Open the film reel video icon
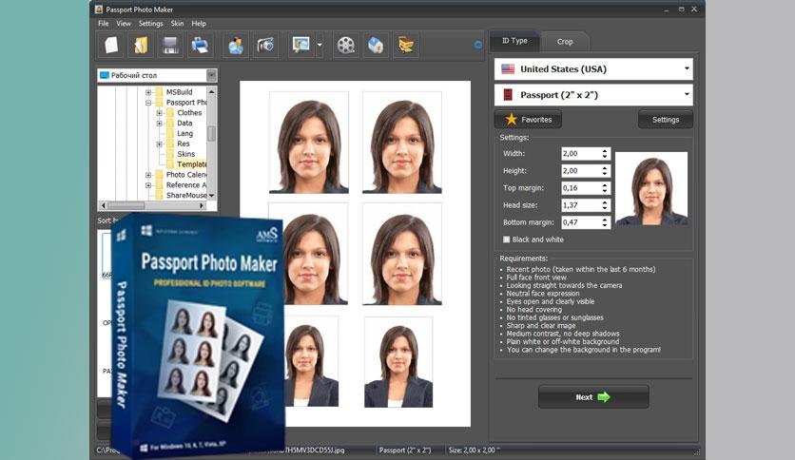This screenshot has width=795, height=460. point(345,46)
